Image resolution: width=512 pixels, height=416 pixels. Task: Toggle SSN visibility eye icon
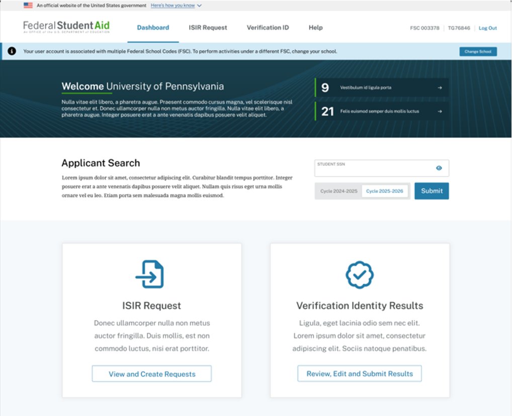click(439, 168)
